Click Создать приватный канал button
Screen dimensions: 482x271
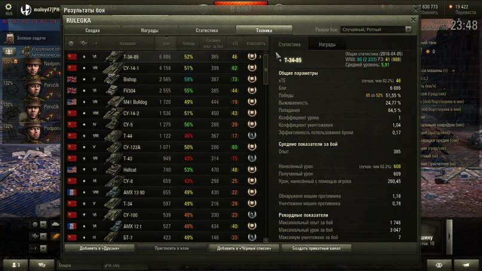click(x=317, y=248)
